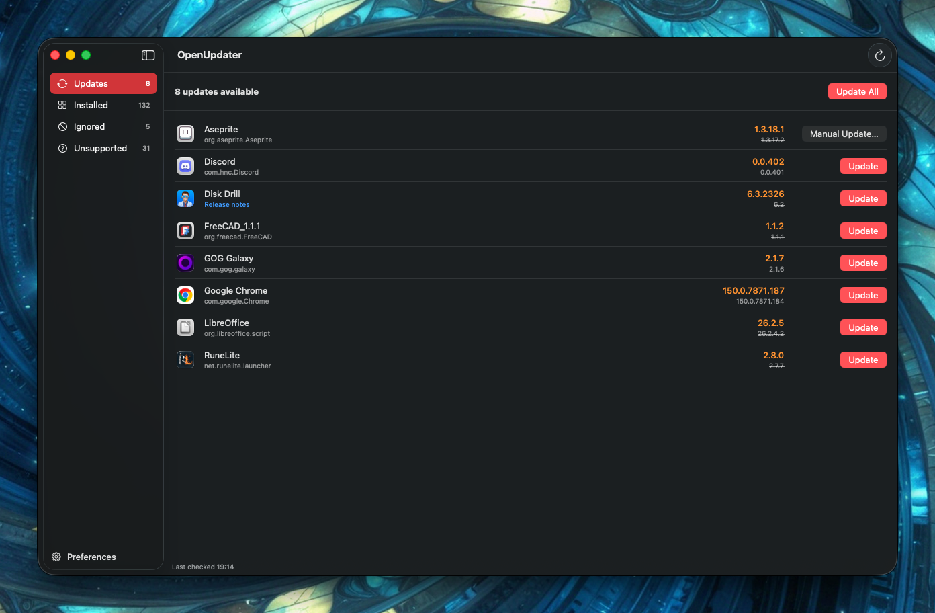The image size is (935, 613).
Task: Go to the Unsupported apps section
Action: coord(103,148)
